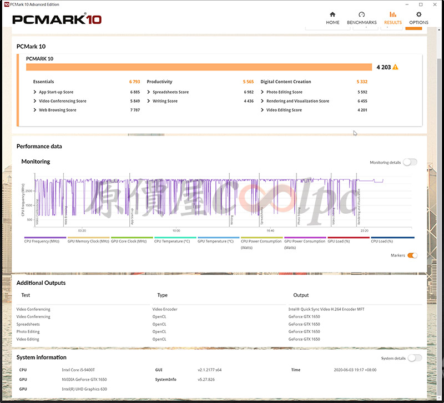The height and width of the screenshot is (403, 444).
Task: Click the CPU Power Consumption legend label
Action: click(261, 244)
